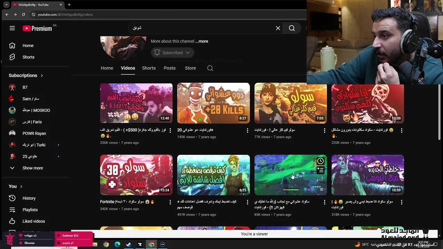Open the channel Store tab
443x249 pixels.
pyautogui.click(x=190, y=68)
